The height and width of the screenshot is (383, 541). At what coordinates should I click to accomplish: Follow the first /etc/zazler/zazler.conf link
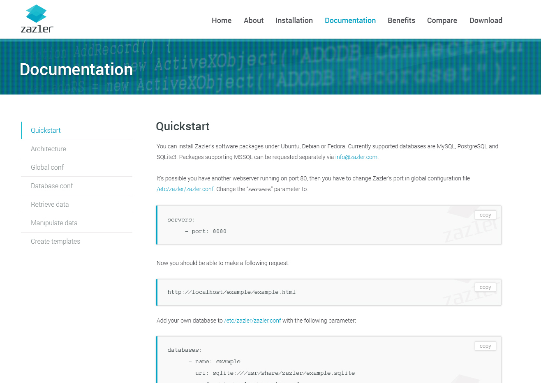185,189
